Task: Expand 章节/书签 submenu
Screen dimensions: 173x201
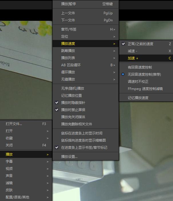Action: point(85,29)
